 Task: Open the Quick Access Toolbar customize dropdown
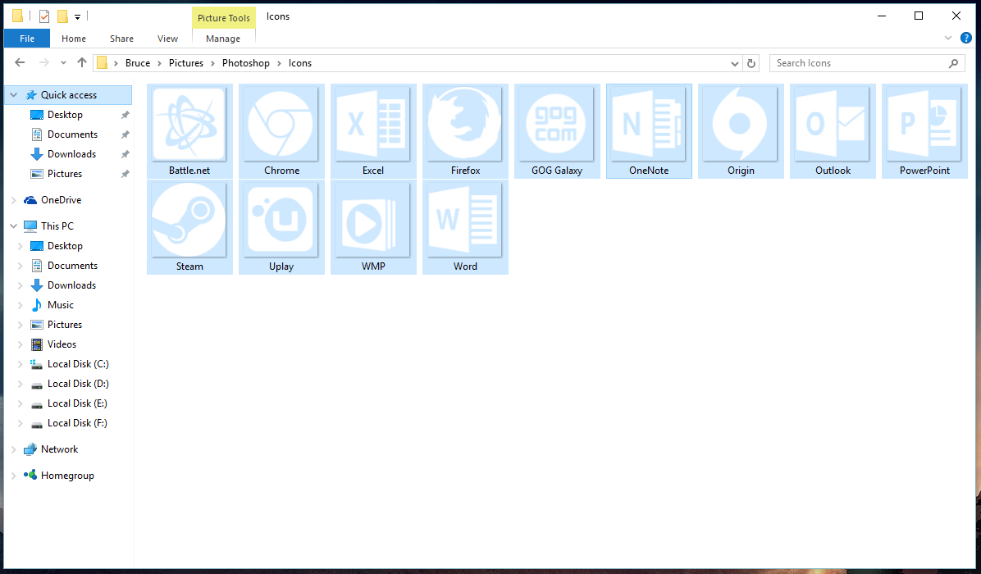(76, 16)
